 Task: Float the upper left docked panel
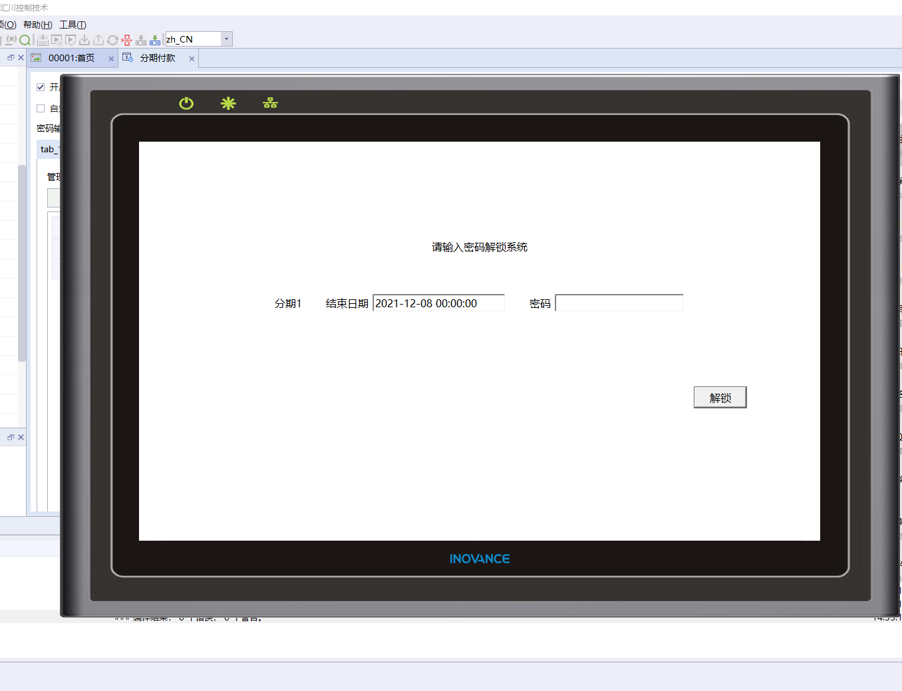pyautogui.click(x=11, y=58)
